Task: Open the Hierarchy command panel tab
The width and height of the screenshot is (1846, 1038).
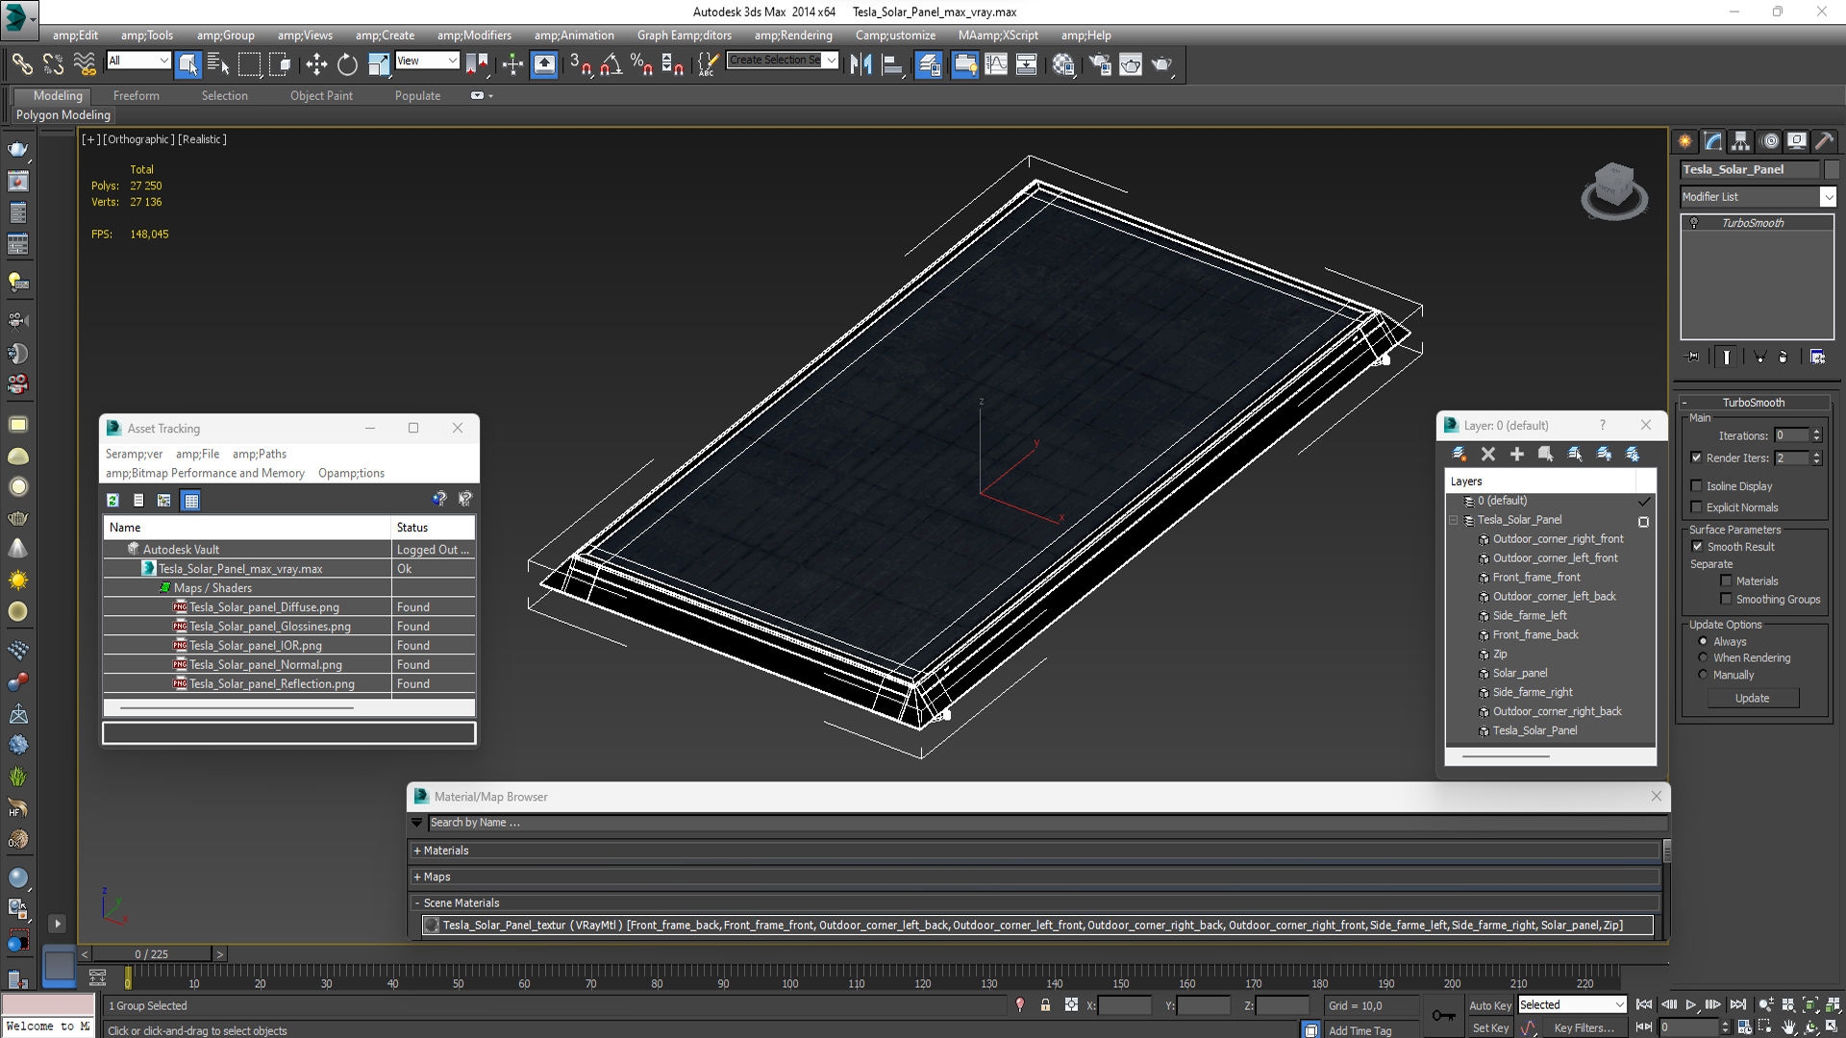Action: [x=1740, y=141]
